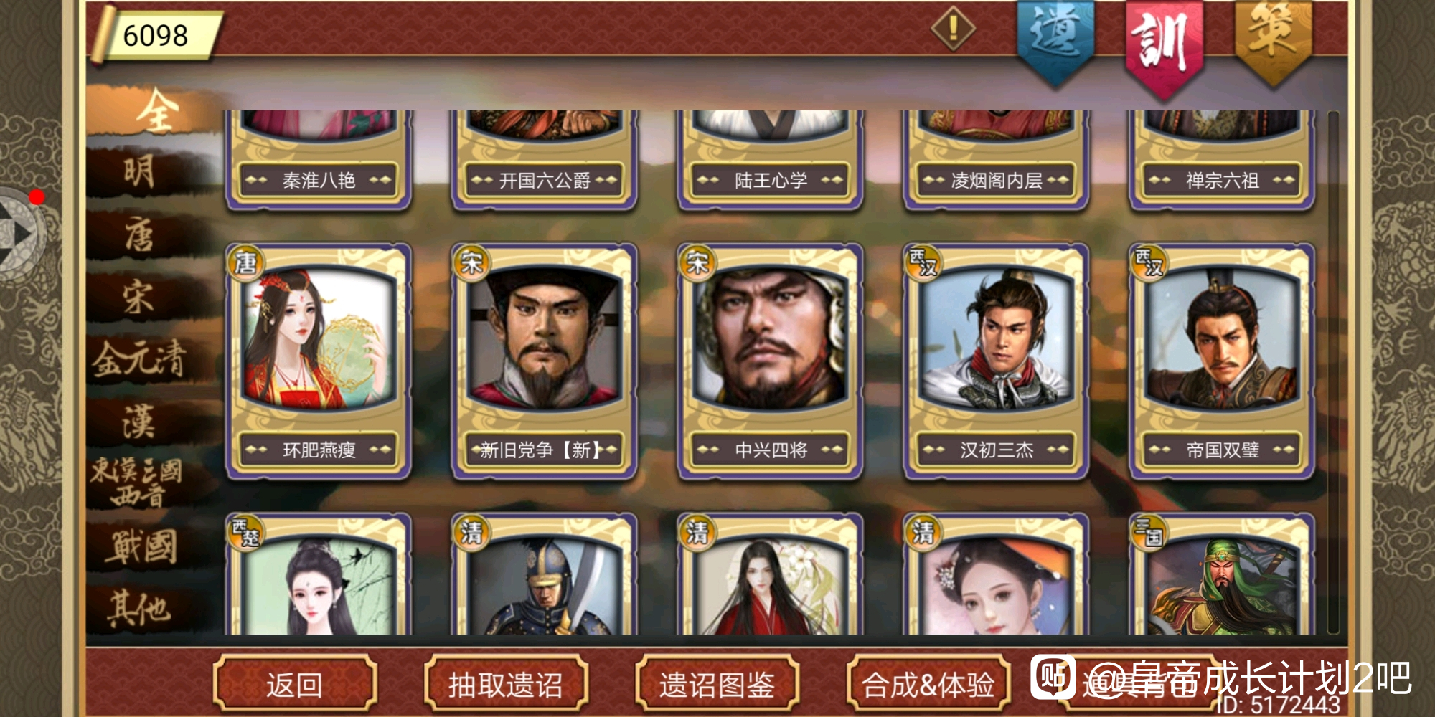Switch to the 全 category tab
This screenshot has width=1435, height=717.
coord(154,111)
